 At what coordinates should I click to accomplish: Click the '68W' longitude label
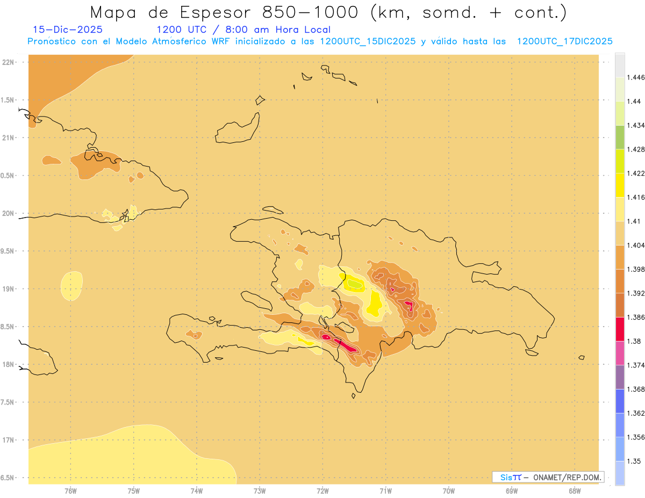coord(575,491)
